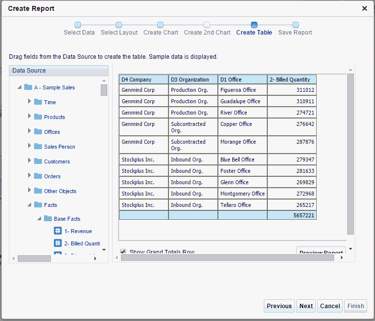The image size is (375, 321).
Task: Click the Customers folder icon
Action: click(38, 161)
